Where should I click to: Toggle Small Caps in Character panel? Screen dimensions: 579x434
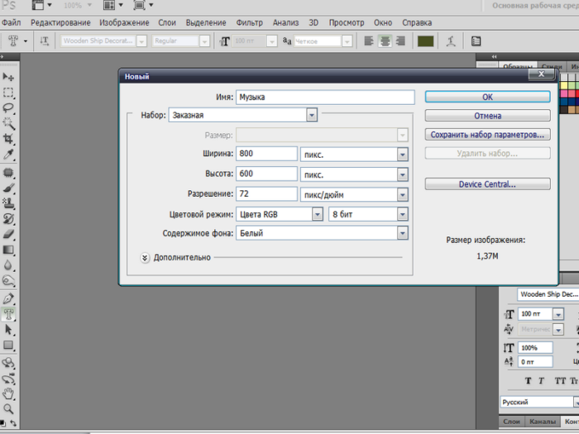574,381
